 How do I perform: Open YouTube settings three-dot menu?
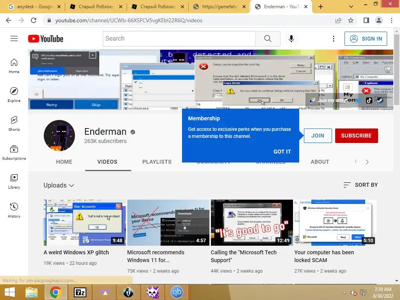[x=334, y=39]
